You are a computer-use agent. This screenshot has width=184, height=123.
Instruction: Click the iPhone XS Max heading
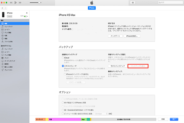[67, 15]
